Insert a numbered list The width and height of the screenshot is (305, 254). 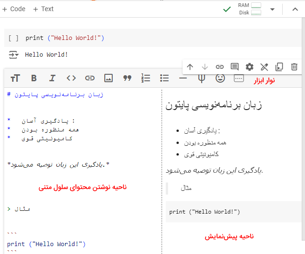(x=146, y=78)
